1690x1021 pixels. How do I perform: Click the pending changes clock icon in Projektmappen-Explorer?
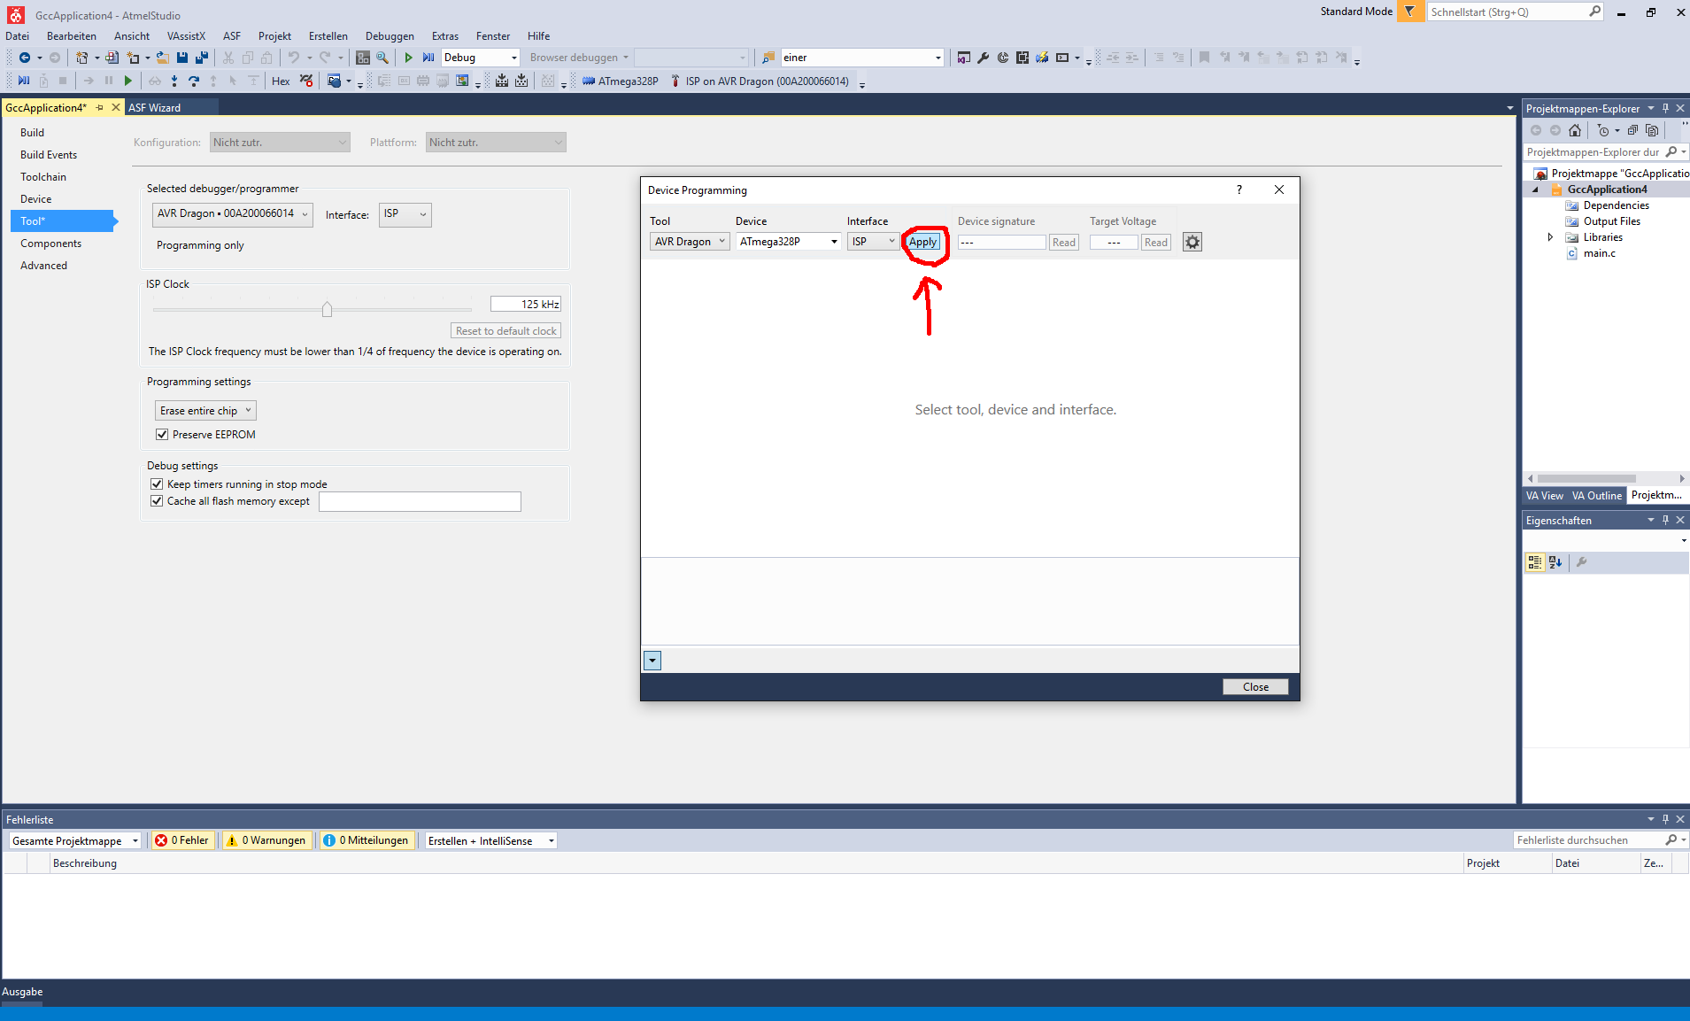pos(1603,130)
